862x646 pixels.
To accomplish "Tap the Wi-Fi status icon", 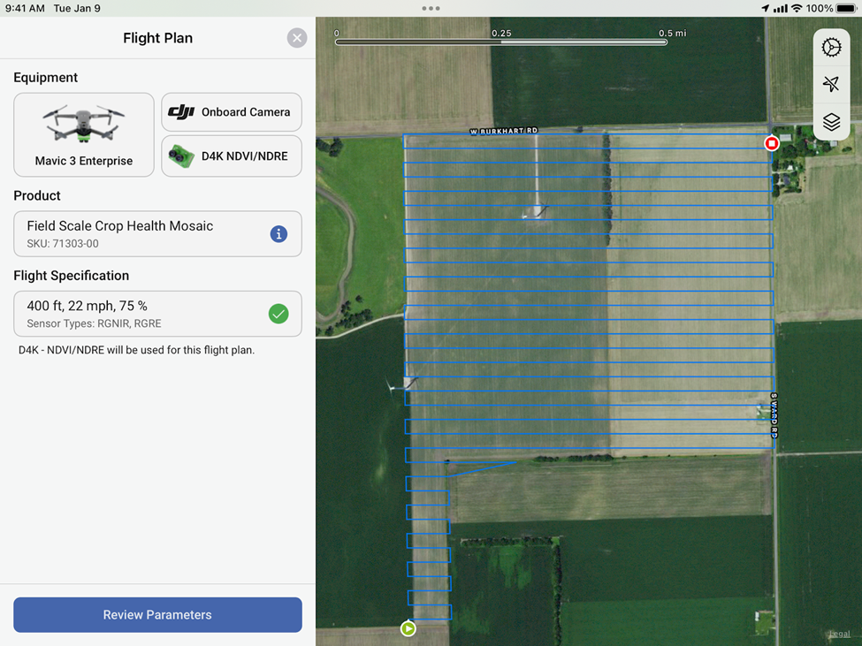I will 797,8.
